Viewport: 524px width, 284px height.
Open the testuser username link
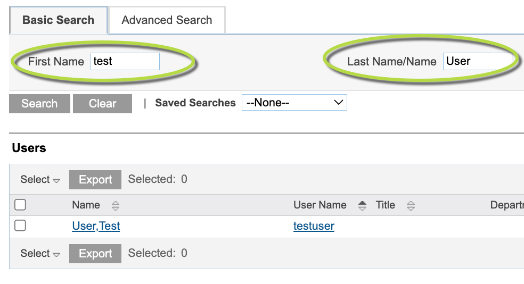(314, 226)
